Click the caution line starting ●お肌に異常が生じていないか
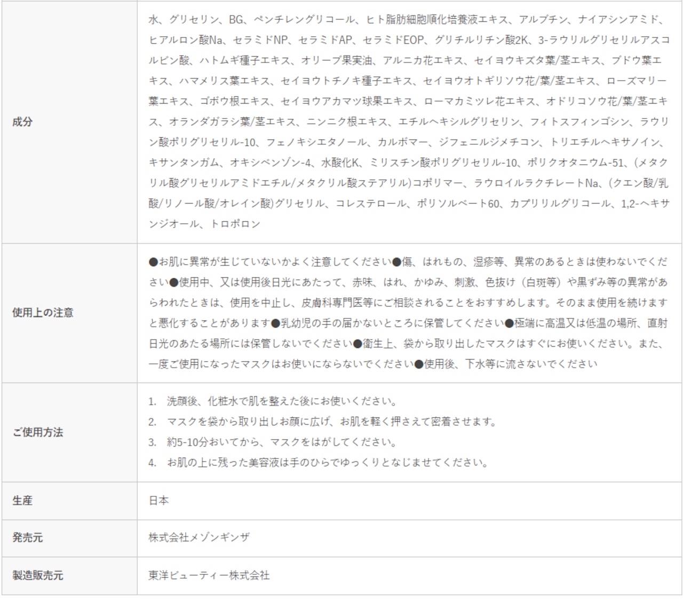Viewport: 683px width, 599px height. [x=408, y=262]
